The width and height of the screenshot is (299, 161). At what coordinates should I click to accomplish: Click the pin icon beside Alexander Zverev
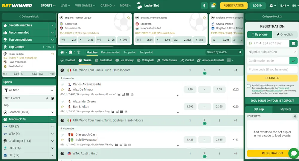62,102
